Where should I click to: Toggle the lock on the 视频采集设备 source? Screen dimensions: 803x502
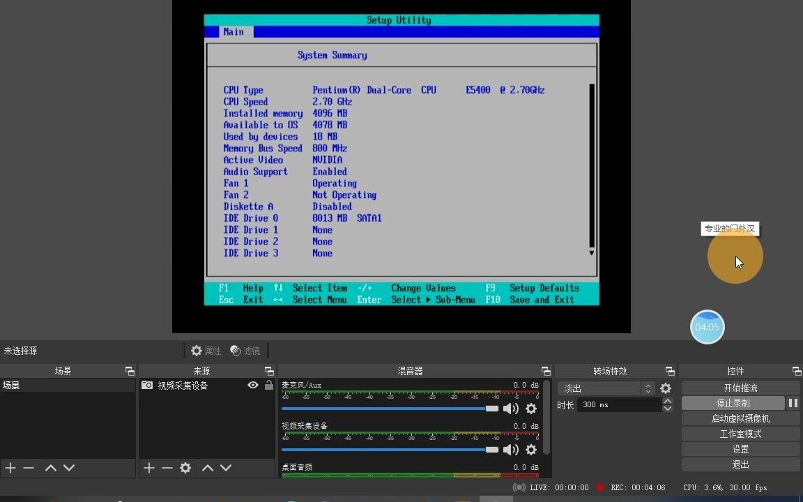(x=268, y=384)
